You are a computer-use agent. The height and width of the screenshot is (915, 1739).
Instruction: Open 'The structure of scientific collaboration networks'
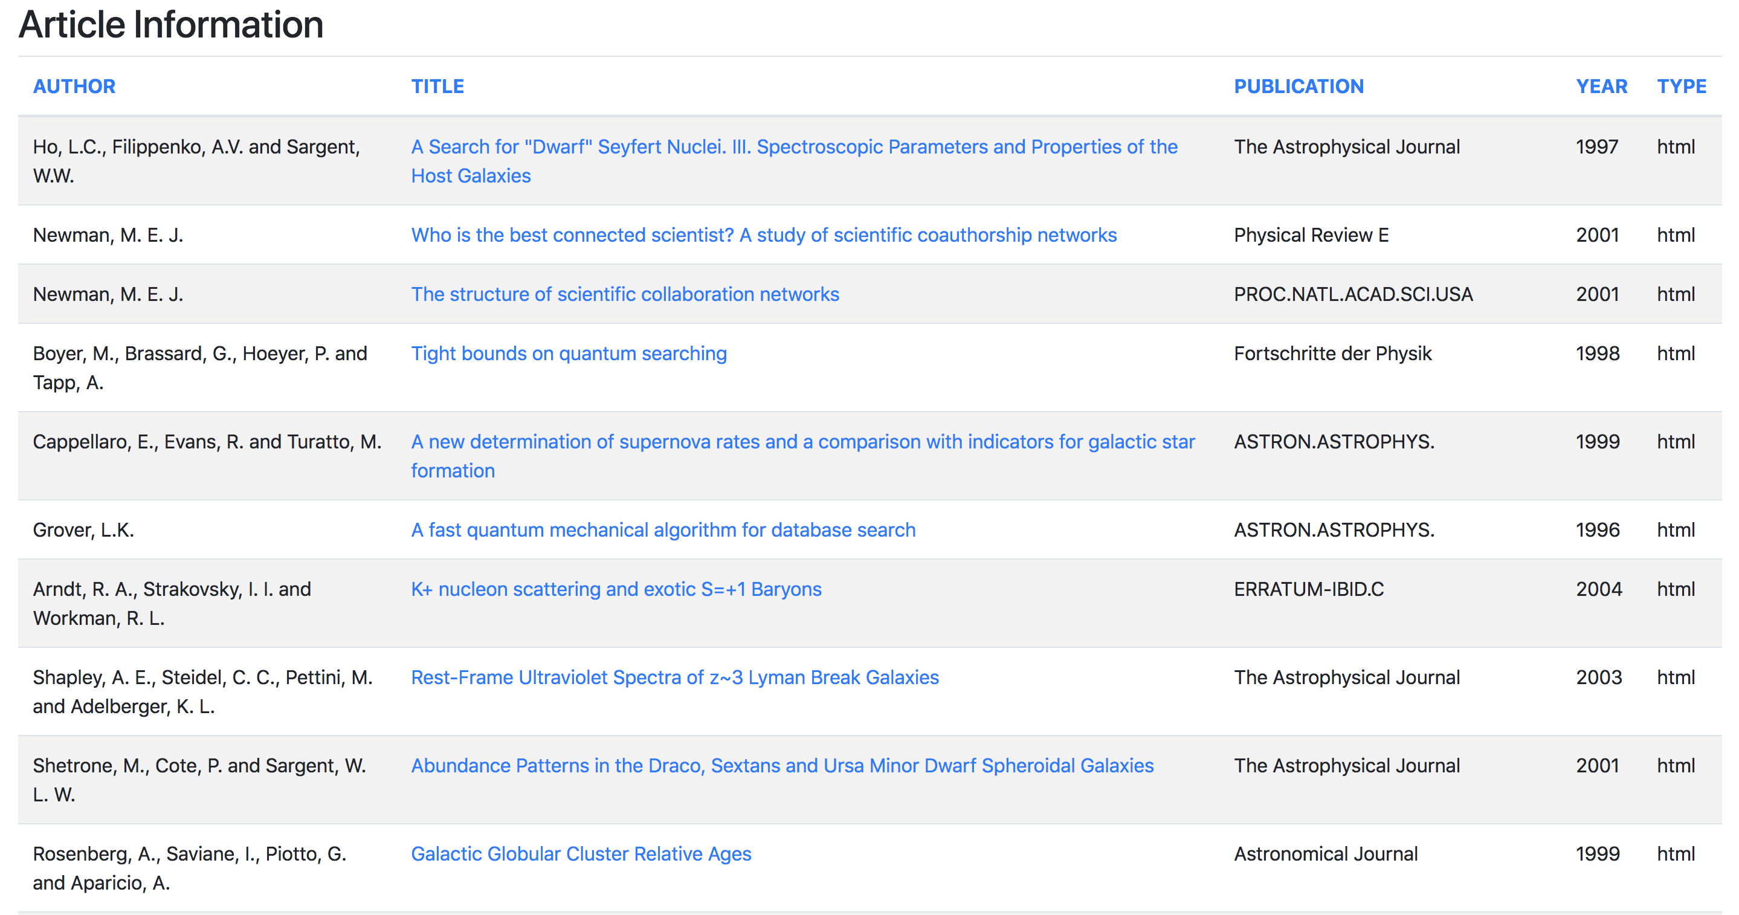coord(624,294)
